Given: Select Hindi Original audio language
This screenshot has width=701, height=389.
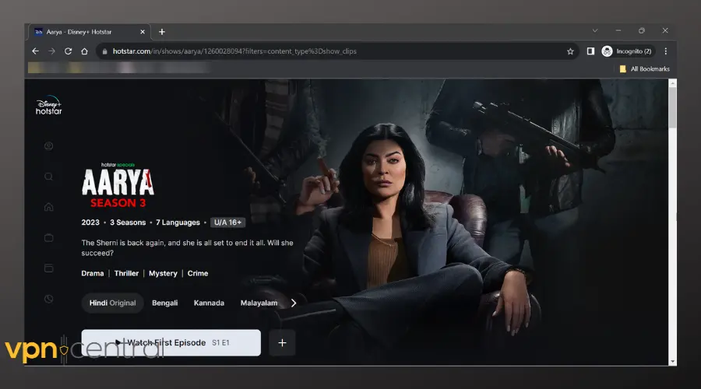Looking at the screenshot, I should click(x=112, y=303).
